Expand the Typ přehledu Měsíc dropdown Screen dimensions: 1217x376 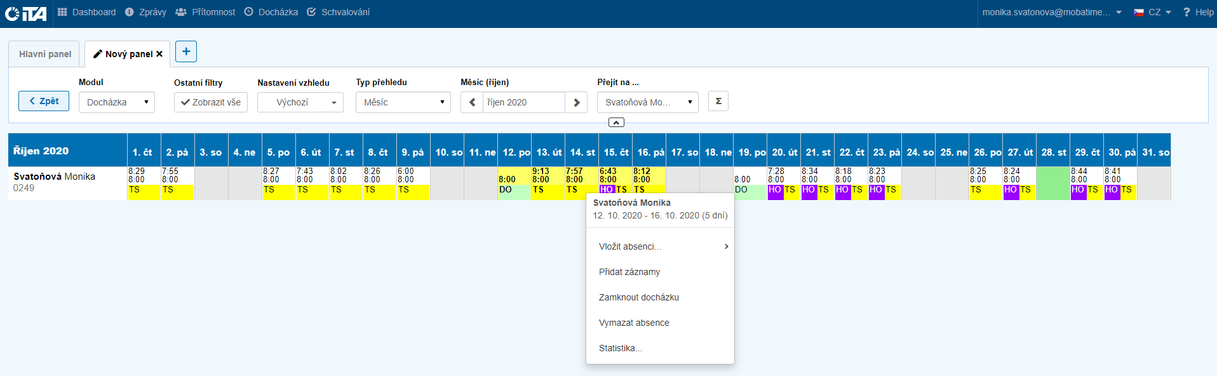(403, 102)
